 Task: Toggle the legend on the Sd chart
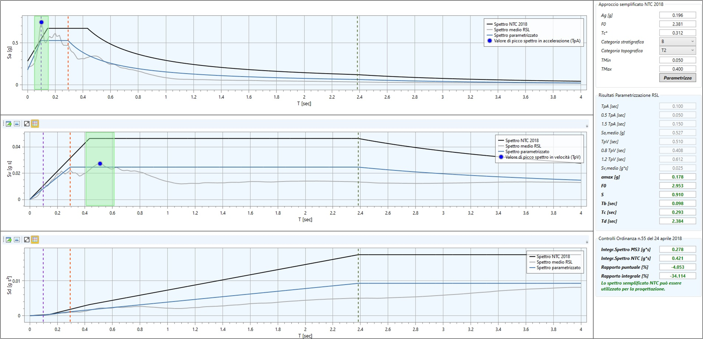[x=35, y=240]
